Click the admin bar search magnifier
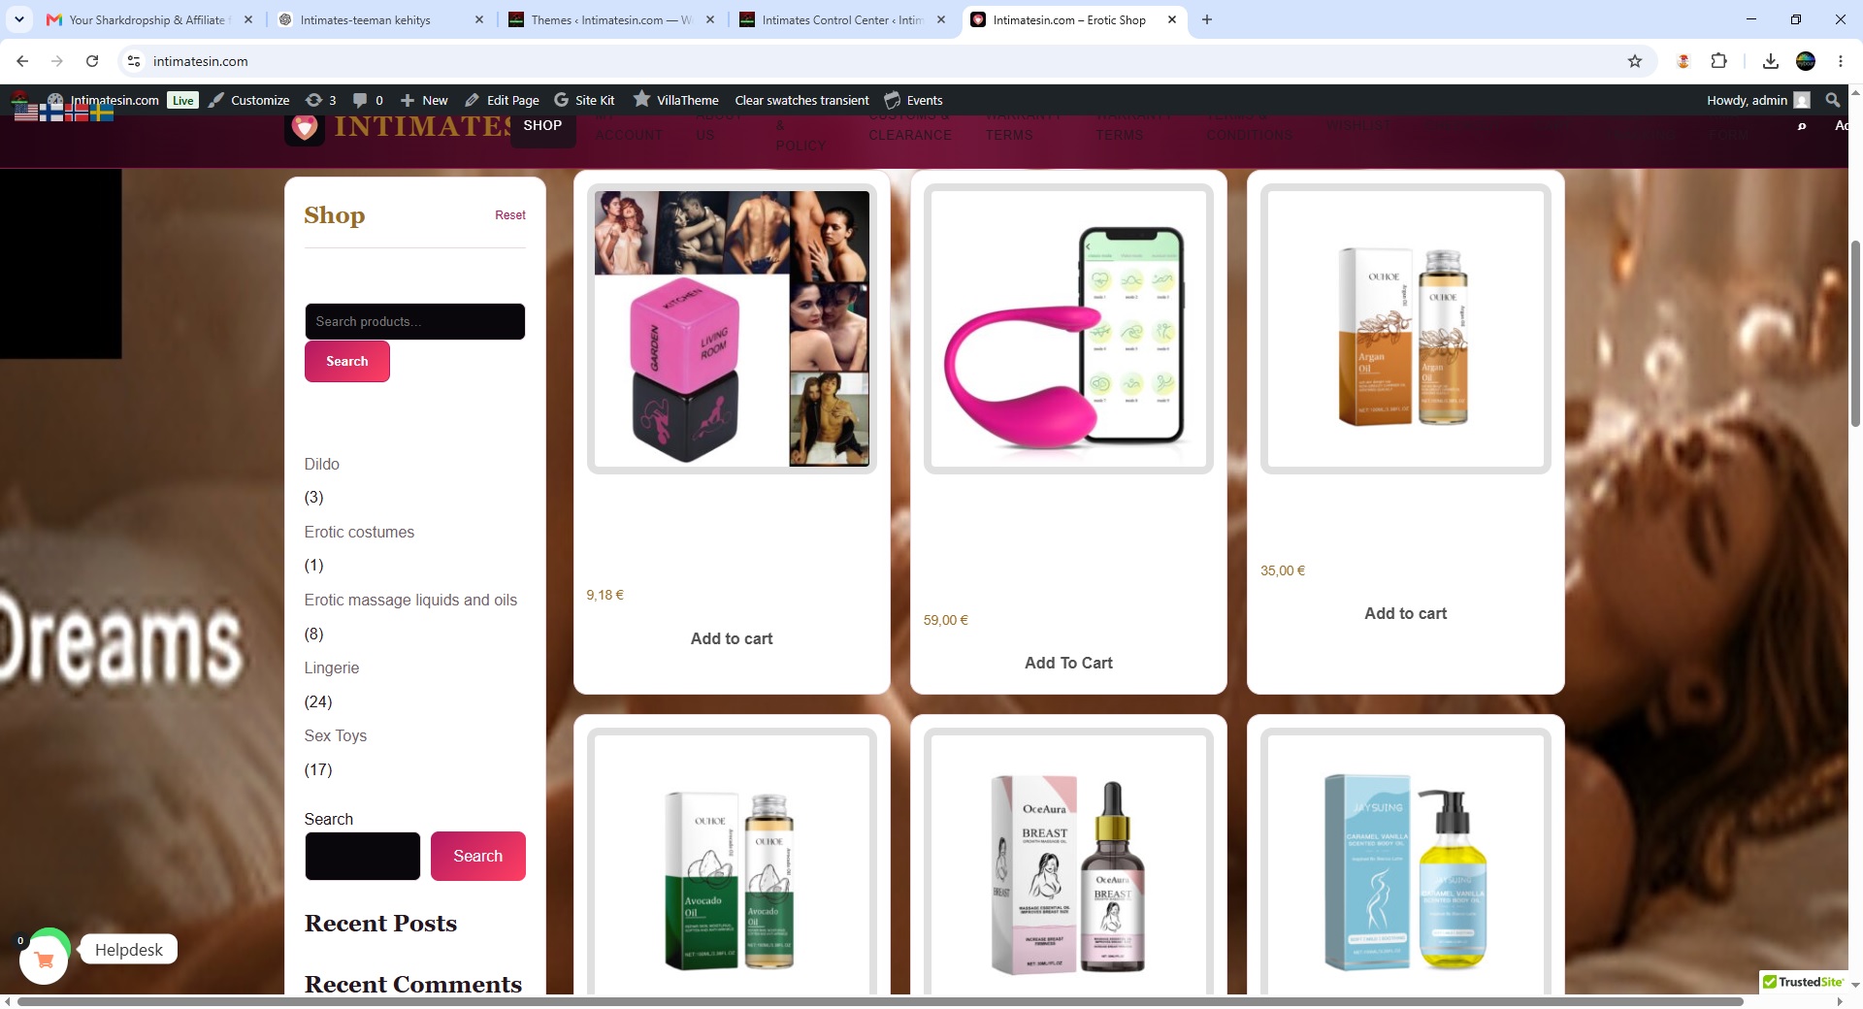The width and height of the screenshot is (1863, 1009). (x=1832, y=100)
